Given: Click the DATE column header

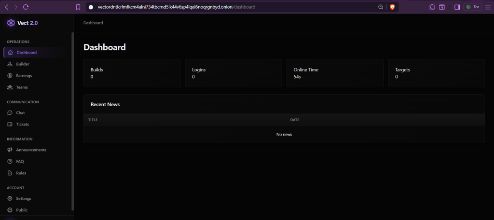Looking at the screenshot, I should (295, 120).
